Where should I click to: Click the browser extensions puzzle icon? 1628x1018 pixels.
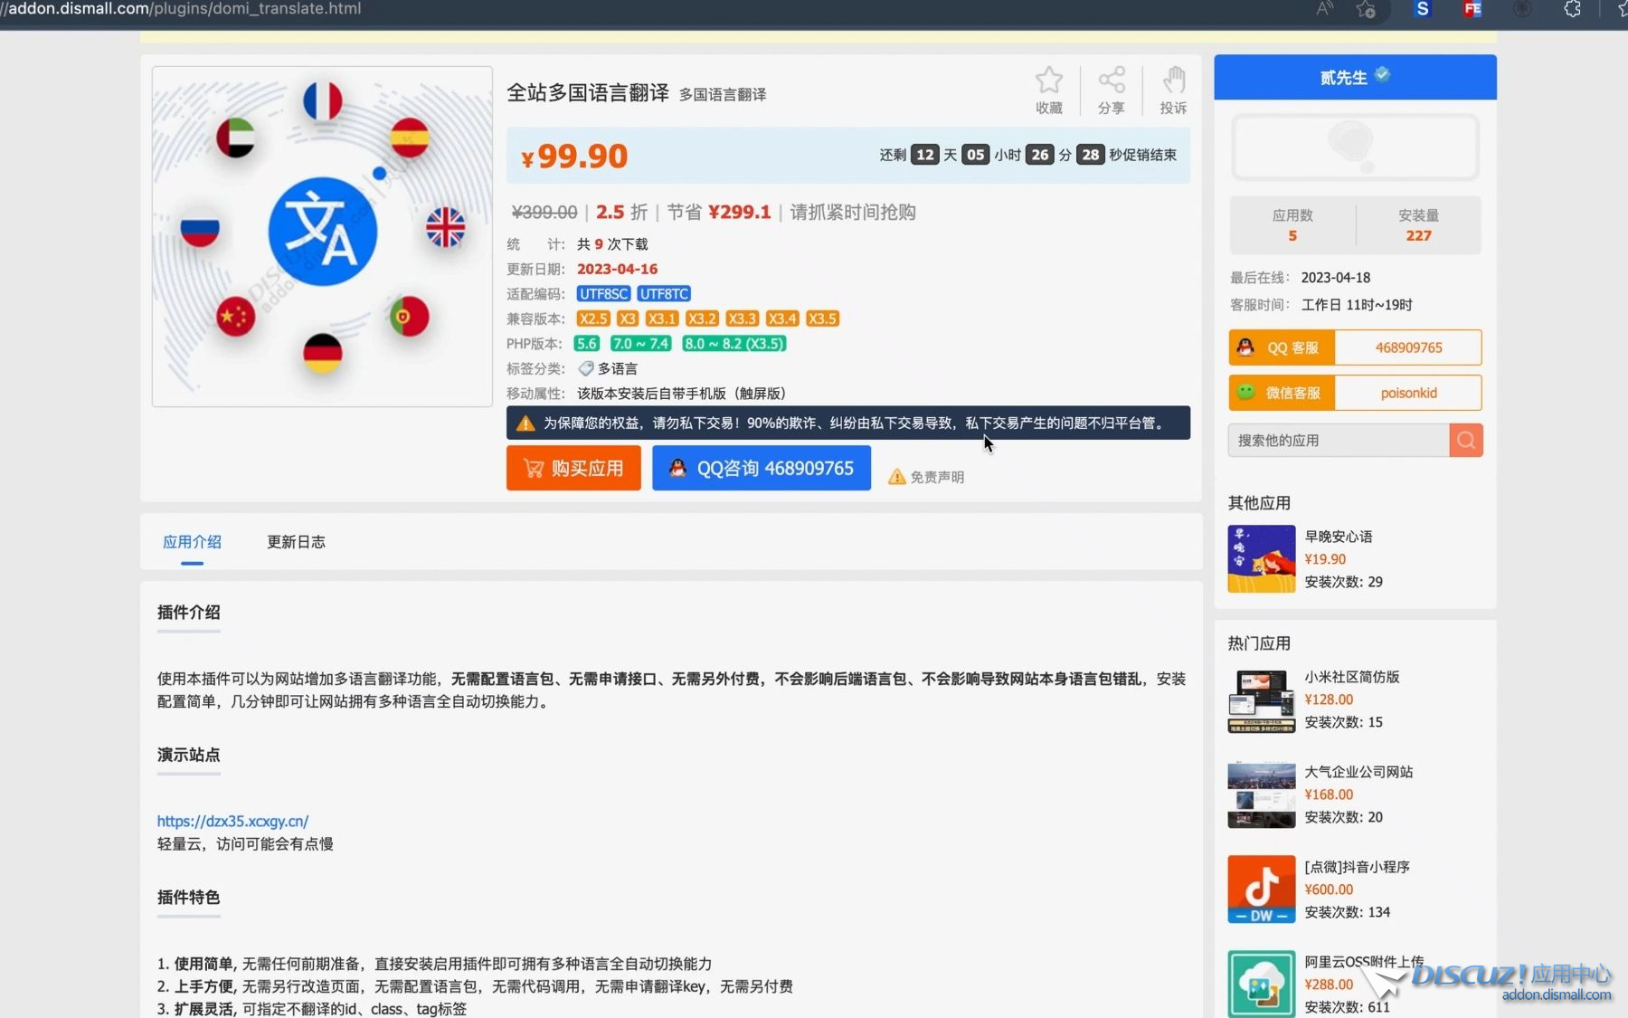tap(1572, 10)
